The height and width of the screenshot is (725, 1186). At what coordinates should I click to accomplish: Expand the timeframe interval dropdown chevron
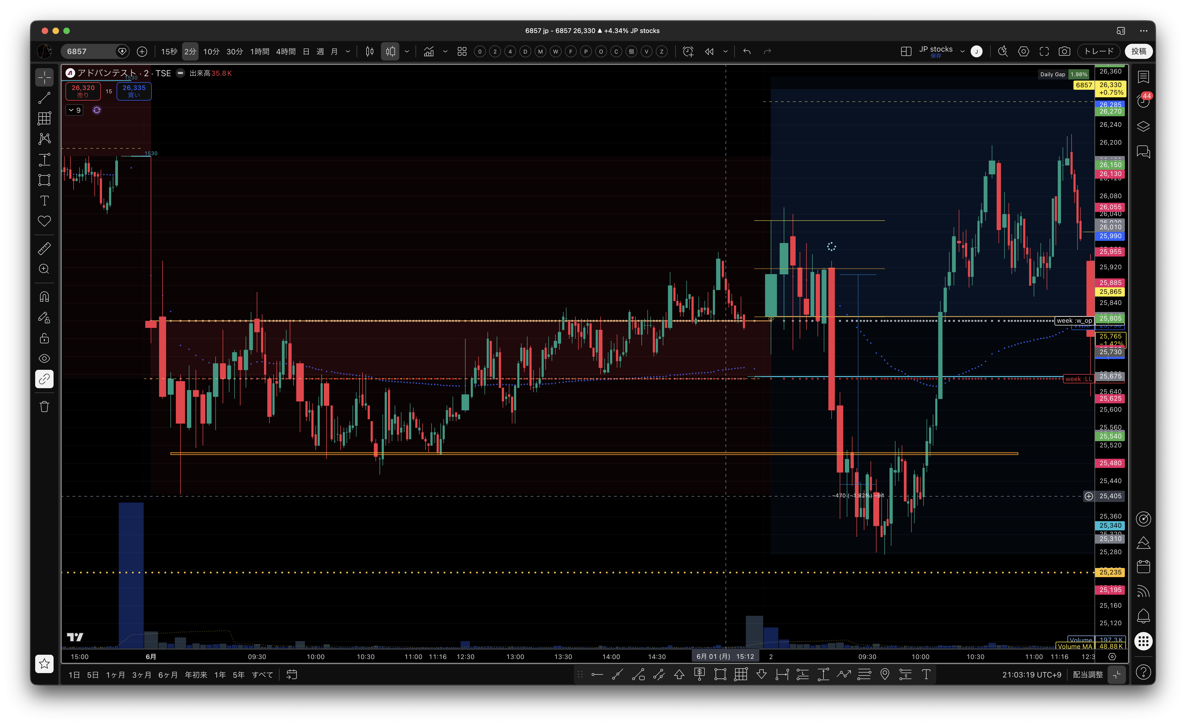(x=348, y=51)
